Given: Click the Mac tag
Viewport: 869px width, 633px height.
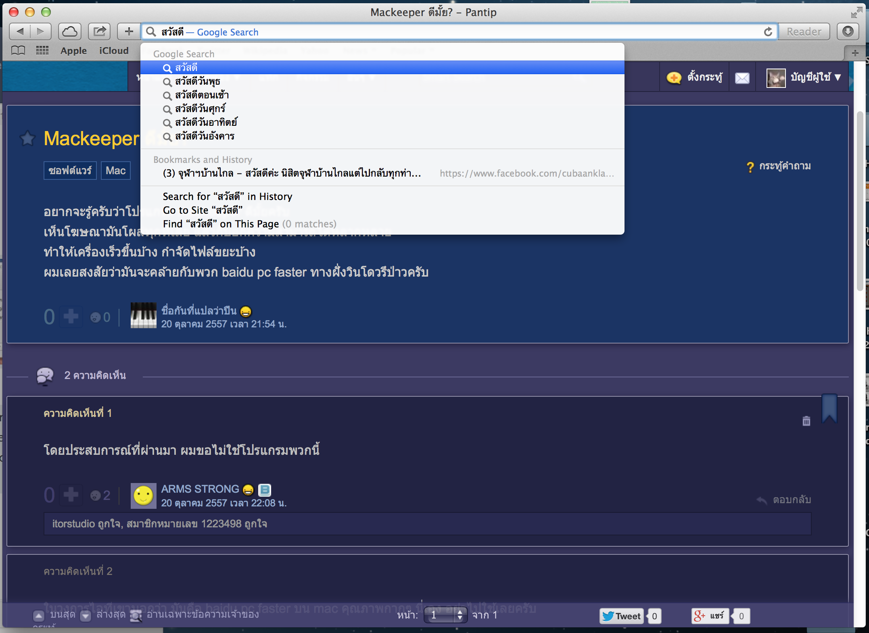Looking at the screenshot, I should tap(116, 171).
